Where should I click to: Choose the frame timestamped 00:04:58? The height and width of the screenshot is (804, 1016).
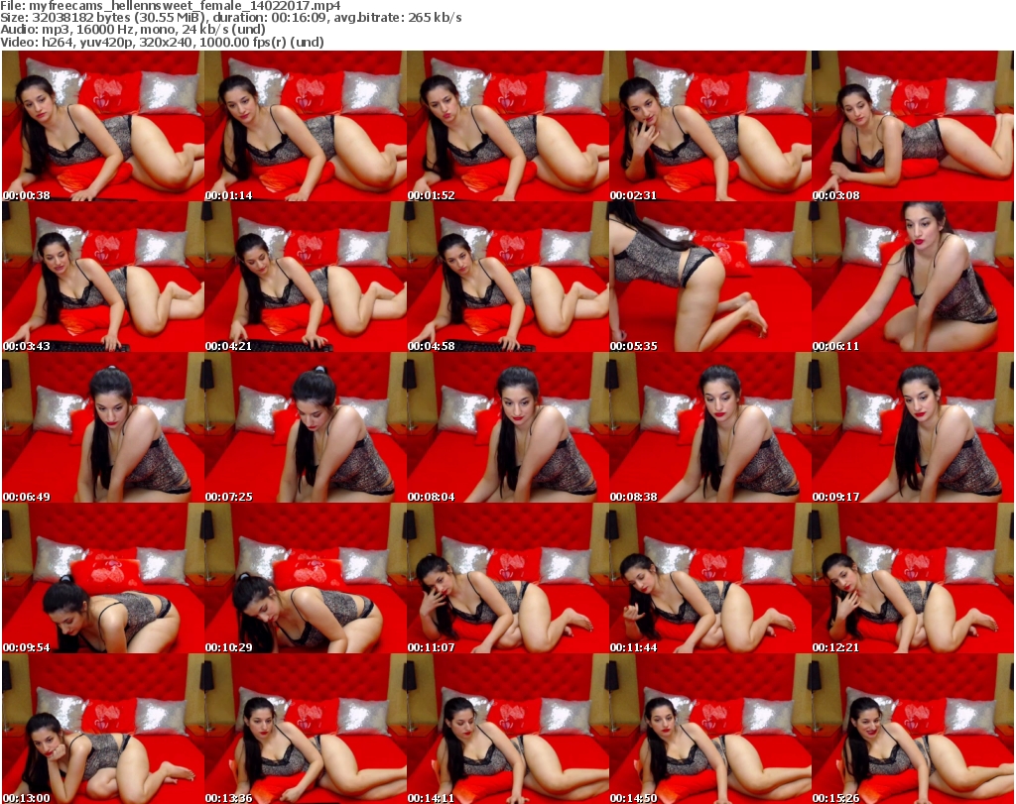(507, 277)
